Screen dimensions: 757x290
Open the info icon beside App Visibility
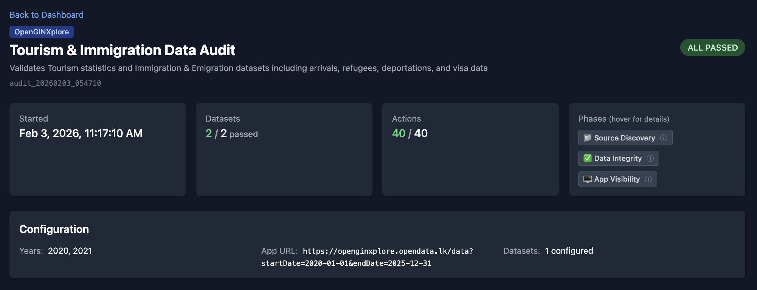pyautogui.click(x=648, y=179)
